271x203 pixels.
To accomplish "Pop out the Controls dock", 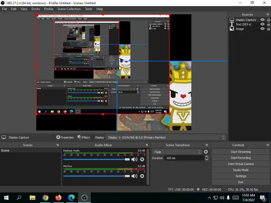I will pyautogui.click(x=268, y=145).
